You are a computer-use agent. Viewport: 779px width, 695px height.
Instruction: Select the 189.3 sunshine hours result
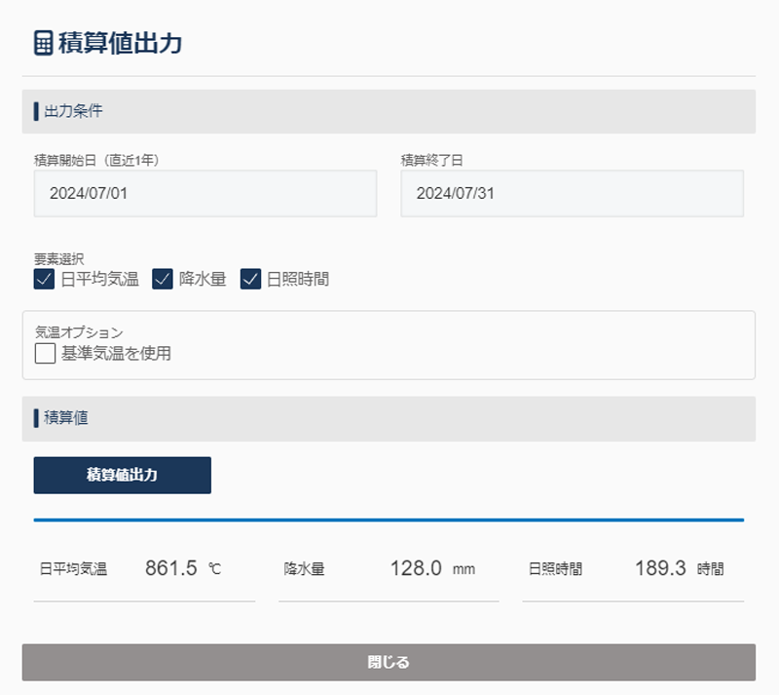point(660,568)
